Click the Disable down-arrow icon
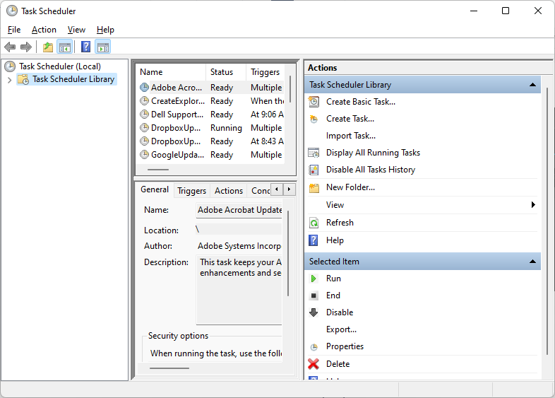Image resolution: width=555 pixels, height=398 pixels. (x=314, y=312)
